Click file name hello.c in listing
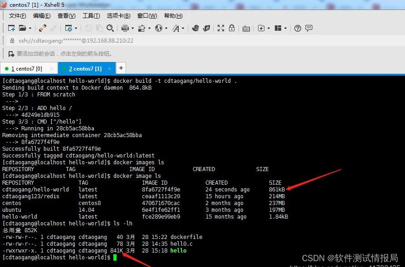The width and height of the screenshot is (405, 267). point(181,244)
